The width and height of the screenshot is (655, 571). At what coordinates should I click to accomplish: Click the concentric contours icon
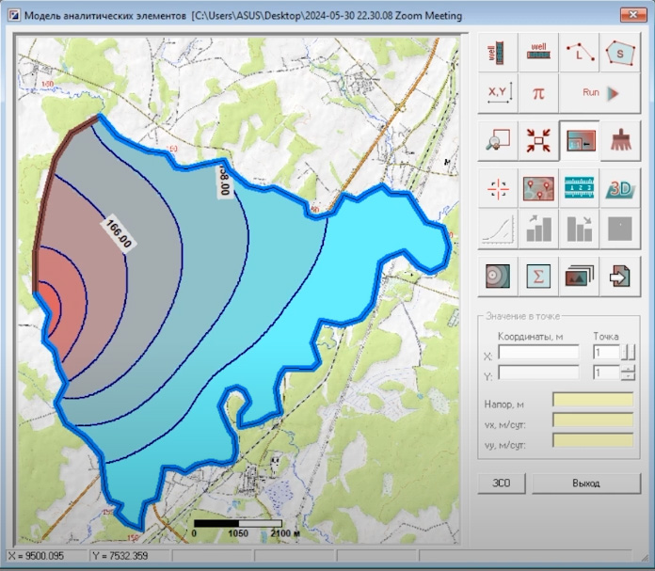[498, 277]
